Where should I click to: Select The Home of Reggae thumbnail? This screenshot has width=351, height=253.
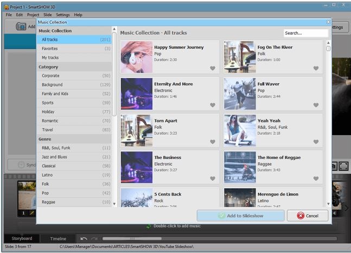pyautogui.click(x=240, y=167)
